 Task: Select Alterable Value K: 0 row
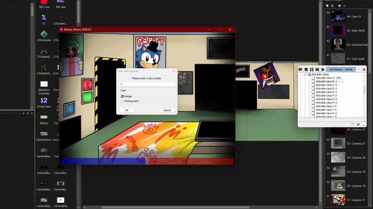(x=326, y=113)
